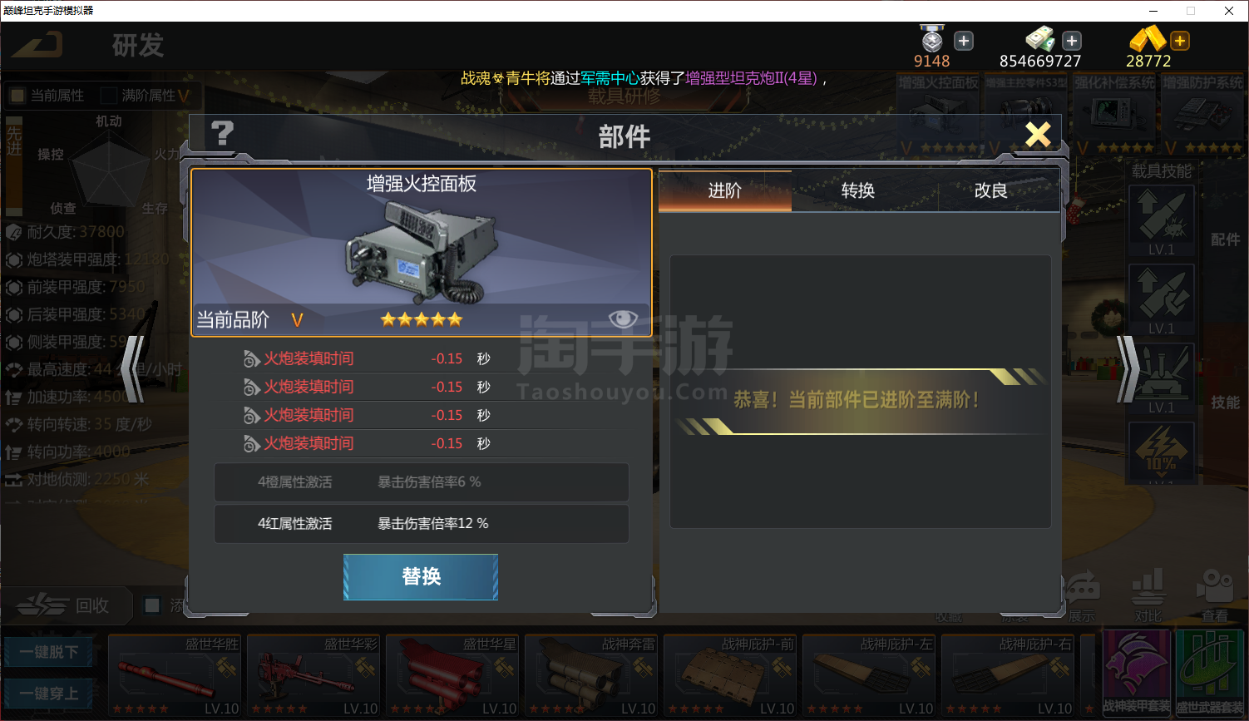Click the 一键穿上 button
Image resolution: width=1249 pixels, height=721 pixels.
pyautogui.click(x=49, y=693)
